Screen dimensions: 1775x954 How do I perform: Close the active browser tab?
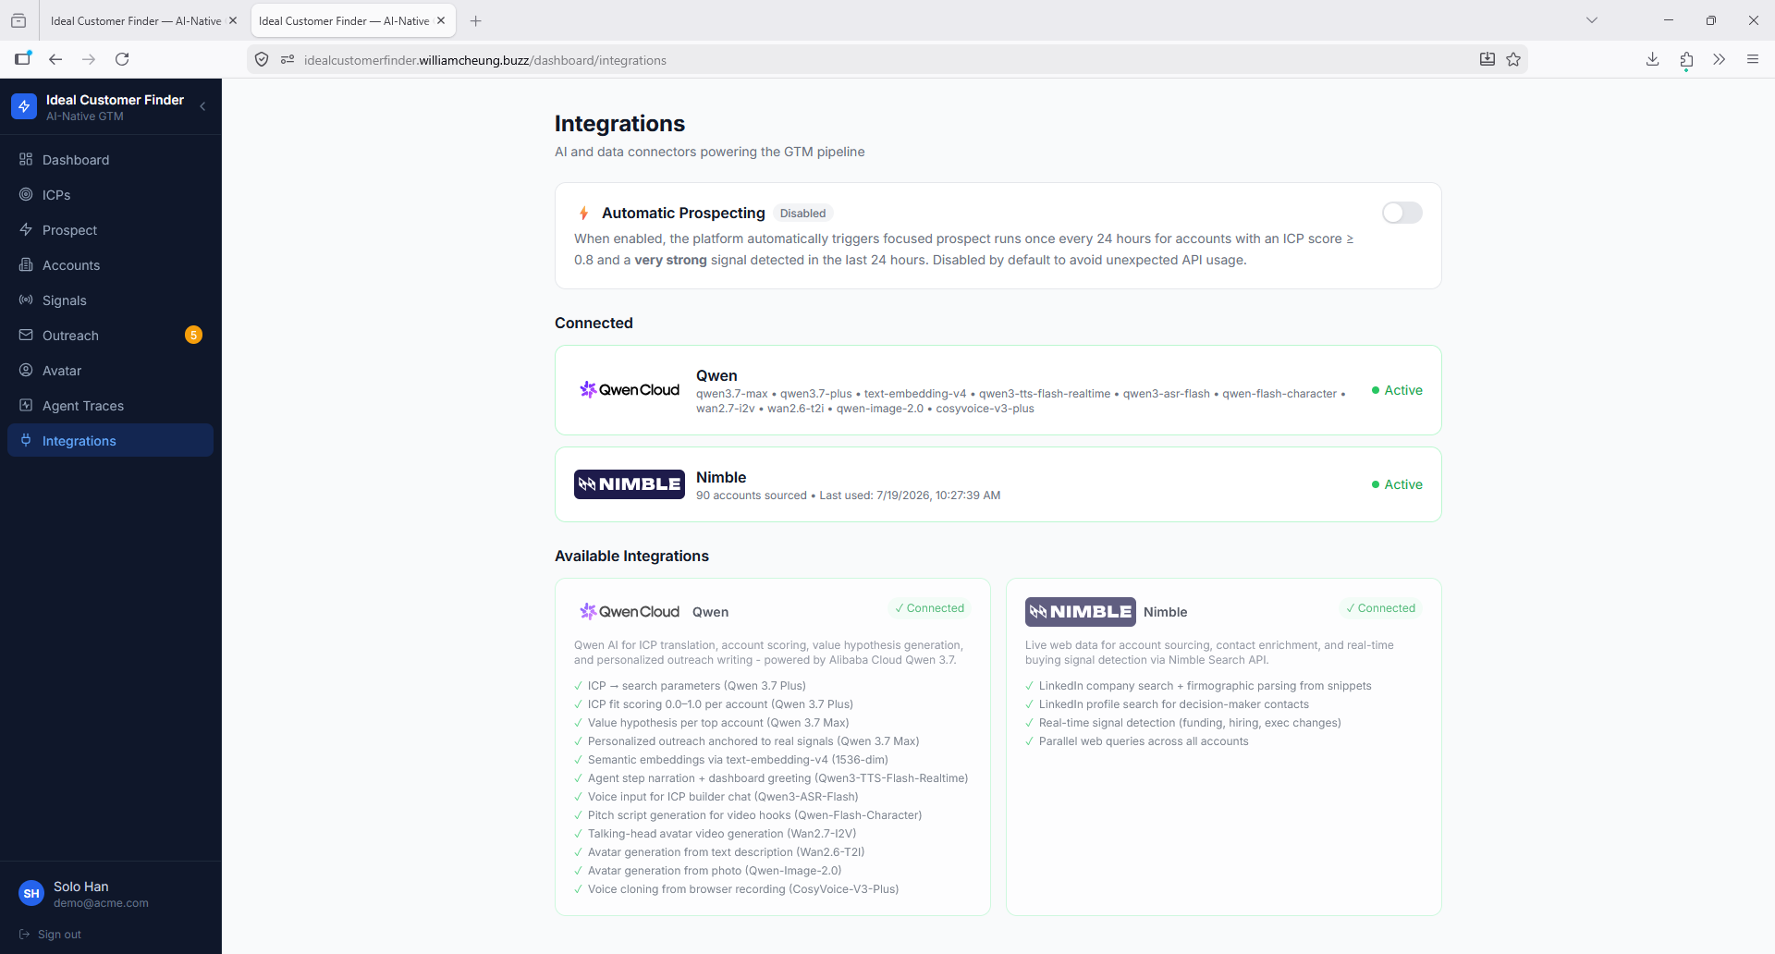[441, 20]
